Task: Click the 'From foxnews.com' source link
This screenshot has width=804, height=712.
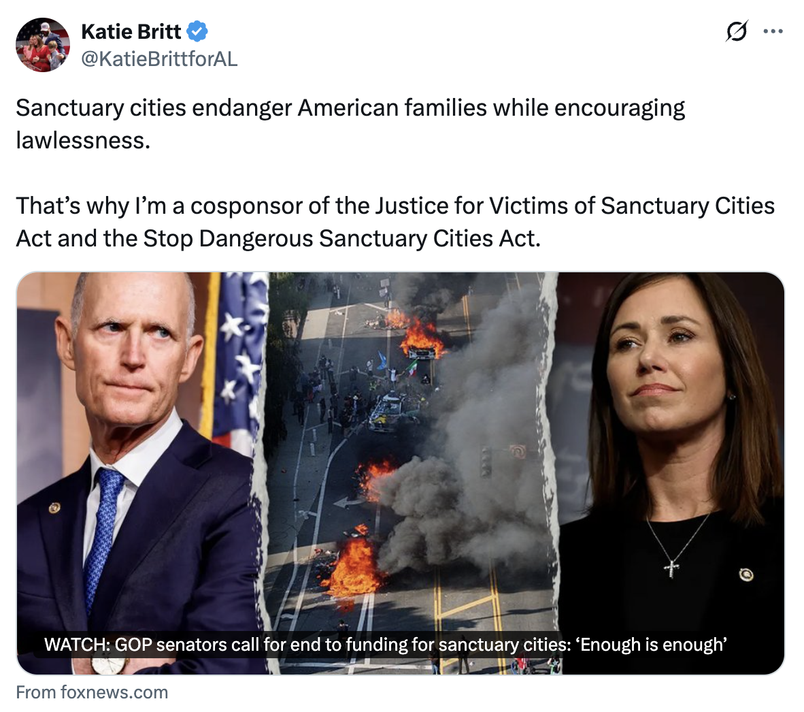Action: click(92, 692)
